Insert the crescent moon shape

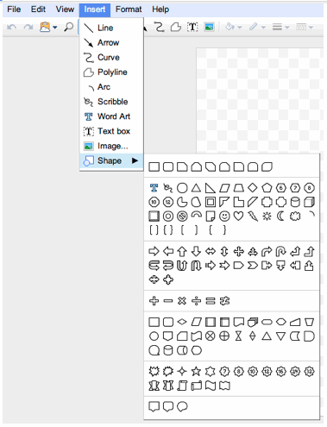pyautogui.click(x=280, y=217)
